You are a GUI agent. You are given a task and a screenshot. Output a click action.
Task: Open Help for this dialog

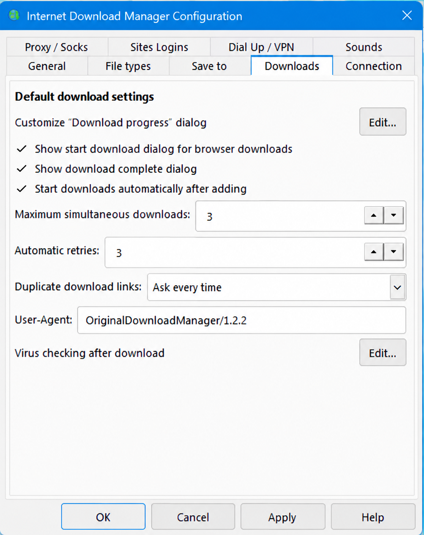pos(373,517)
